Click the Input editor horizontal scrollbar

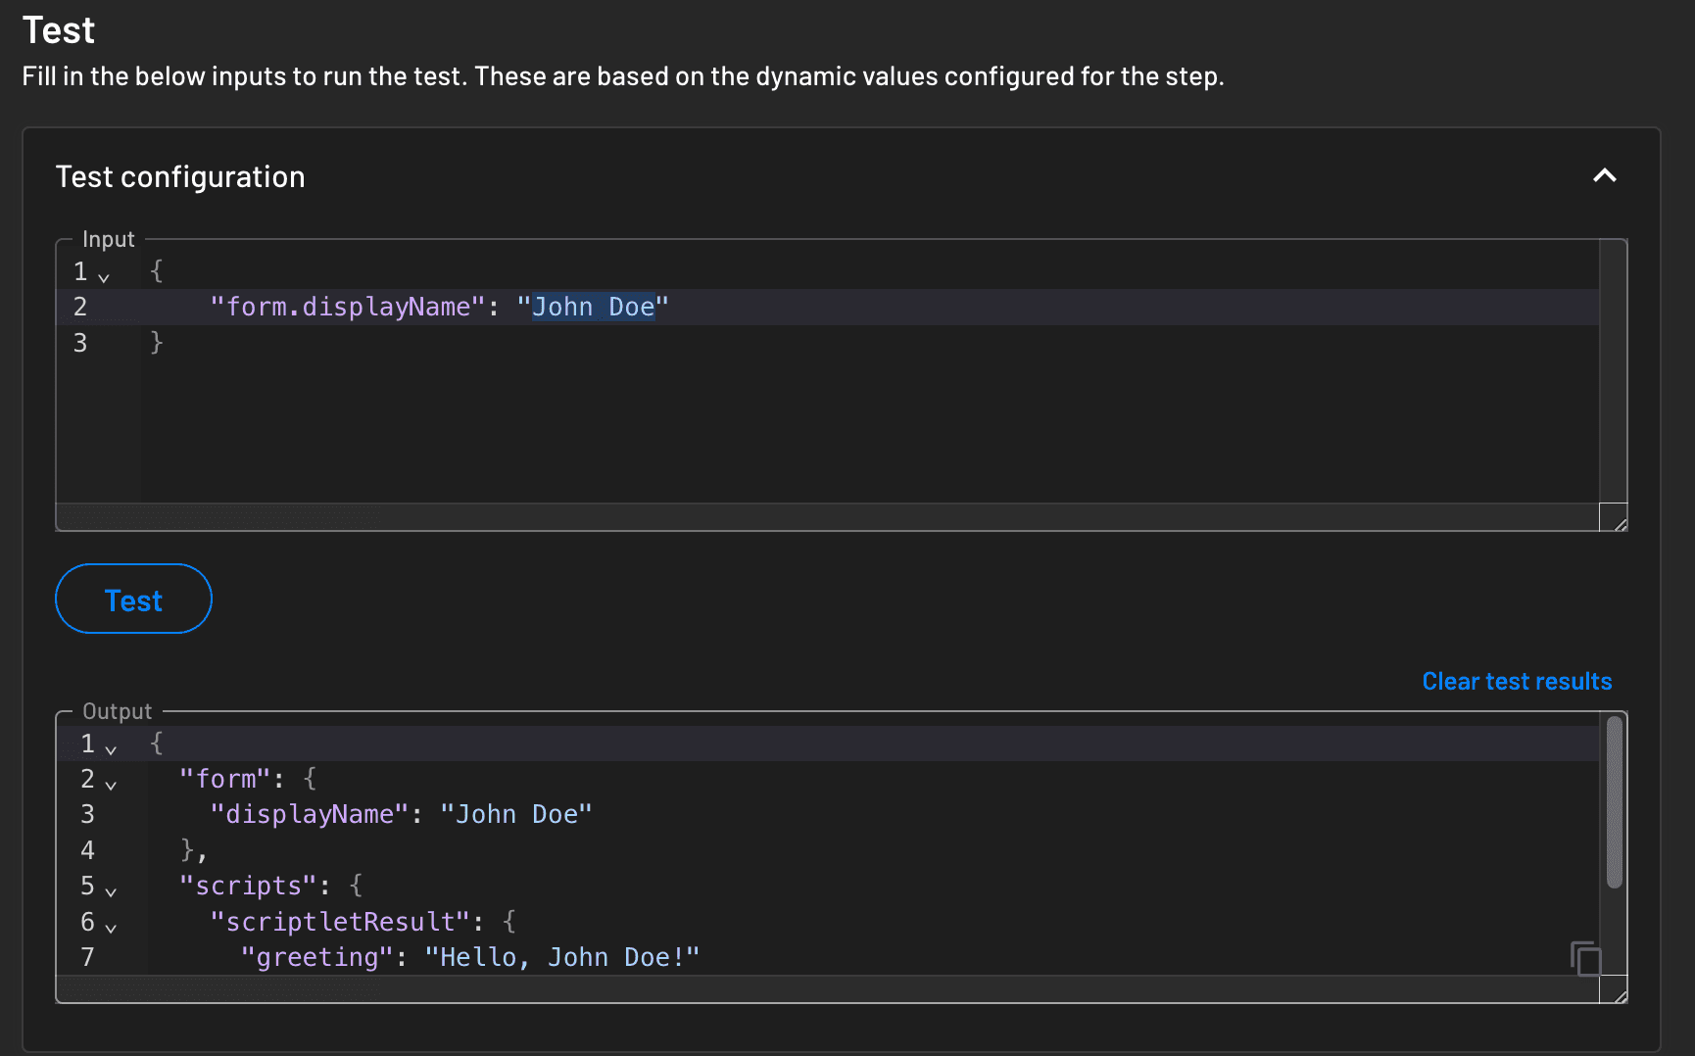[828, 516]
